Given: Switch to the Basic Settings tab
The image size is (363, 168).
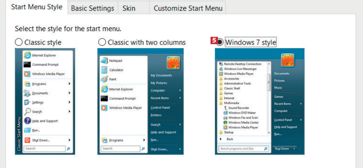Looking at the screenshot, I should (x=92, y=8).
